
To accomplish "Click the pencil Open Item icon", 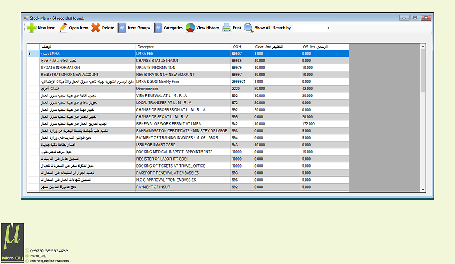I will (63, 28).
